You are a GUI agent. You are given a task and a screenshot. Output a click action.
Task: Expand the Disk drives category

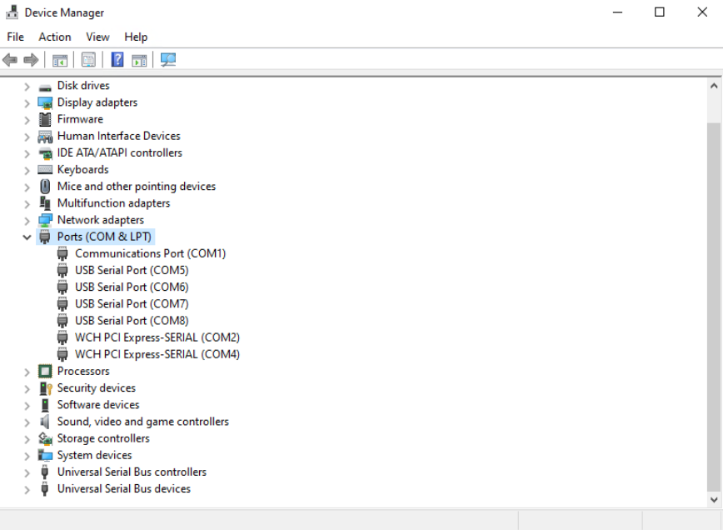[27, 86]
